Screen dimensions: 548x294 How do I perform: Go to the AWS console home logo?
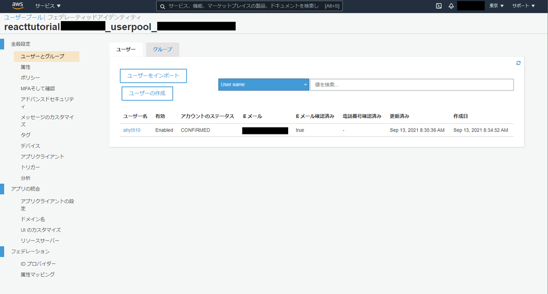pos(18,5)
